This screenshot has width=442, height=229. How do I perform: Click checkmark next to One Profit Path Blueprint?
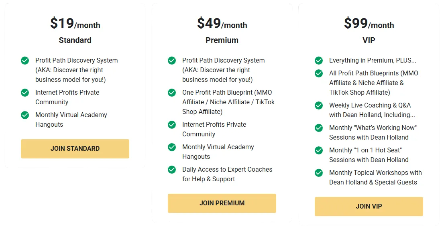pyautogui.click(x=172, y=93)
